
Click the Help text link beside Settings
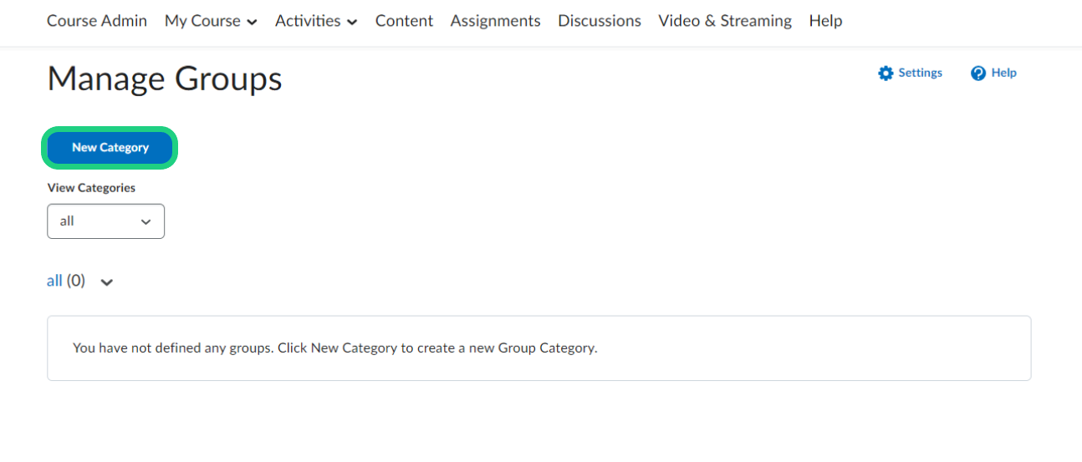(1003, 73)
